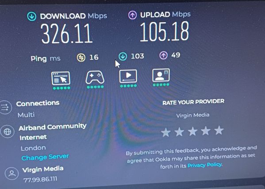This screenshot has height=189, width=265.
Task: Click the download arrow icon beside DOWNLOAD Mbps
Action: click(x=31, y=16)
